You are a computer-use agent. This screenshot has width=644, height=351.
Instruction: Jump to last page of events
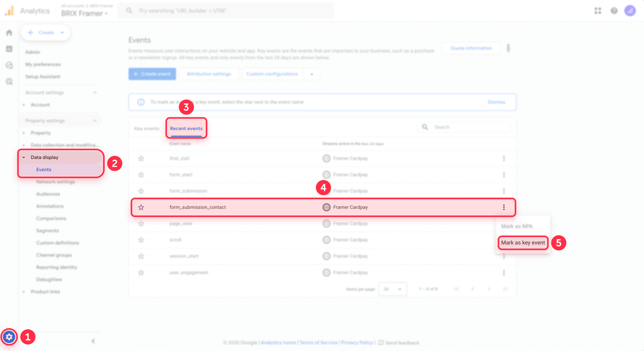tap(505, 289)
